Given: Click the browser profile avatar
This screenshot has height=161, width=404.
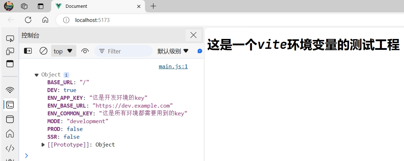Looking at the screenshot, I should click(x=9, y=6).
